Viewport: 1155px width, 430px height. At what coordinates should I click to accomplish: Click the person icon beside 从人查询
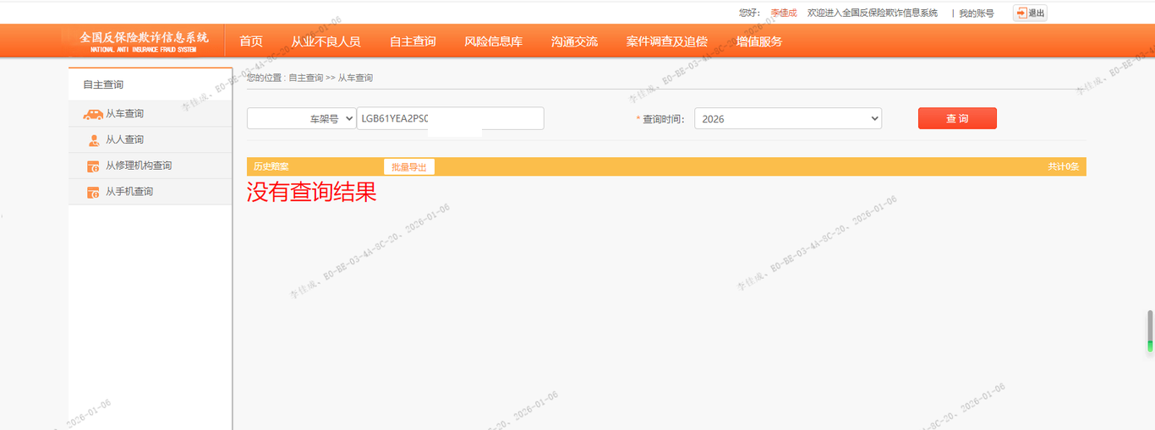tap(93, 140)
